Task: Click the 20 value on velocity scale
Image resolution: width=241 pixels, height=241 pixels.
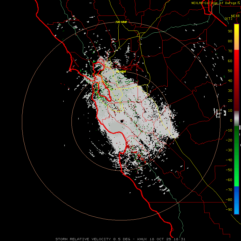Action: point(230,100)
